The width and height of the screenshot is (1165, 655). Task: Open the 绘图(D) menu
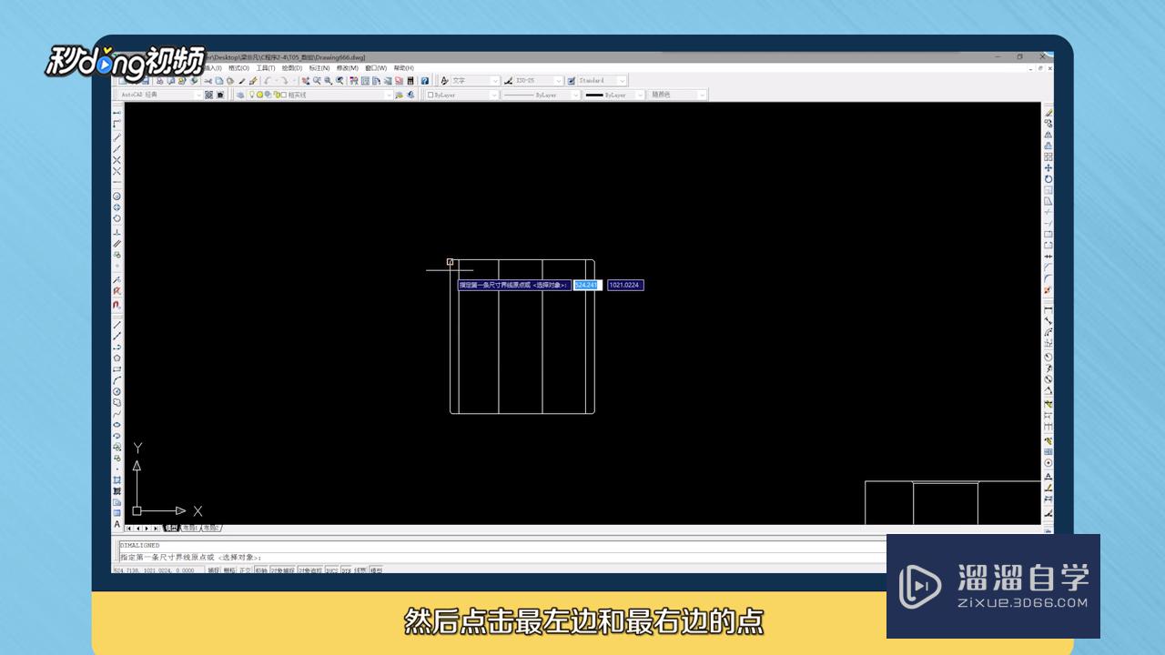(292, 67)
